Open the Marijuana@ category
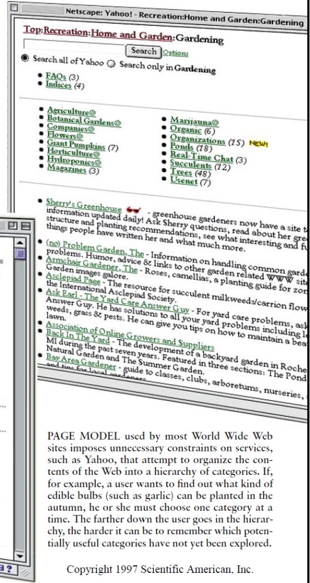Image resolution: width=310 pixels, height=583 pixels. click(x=195, y=121)
